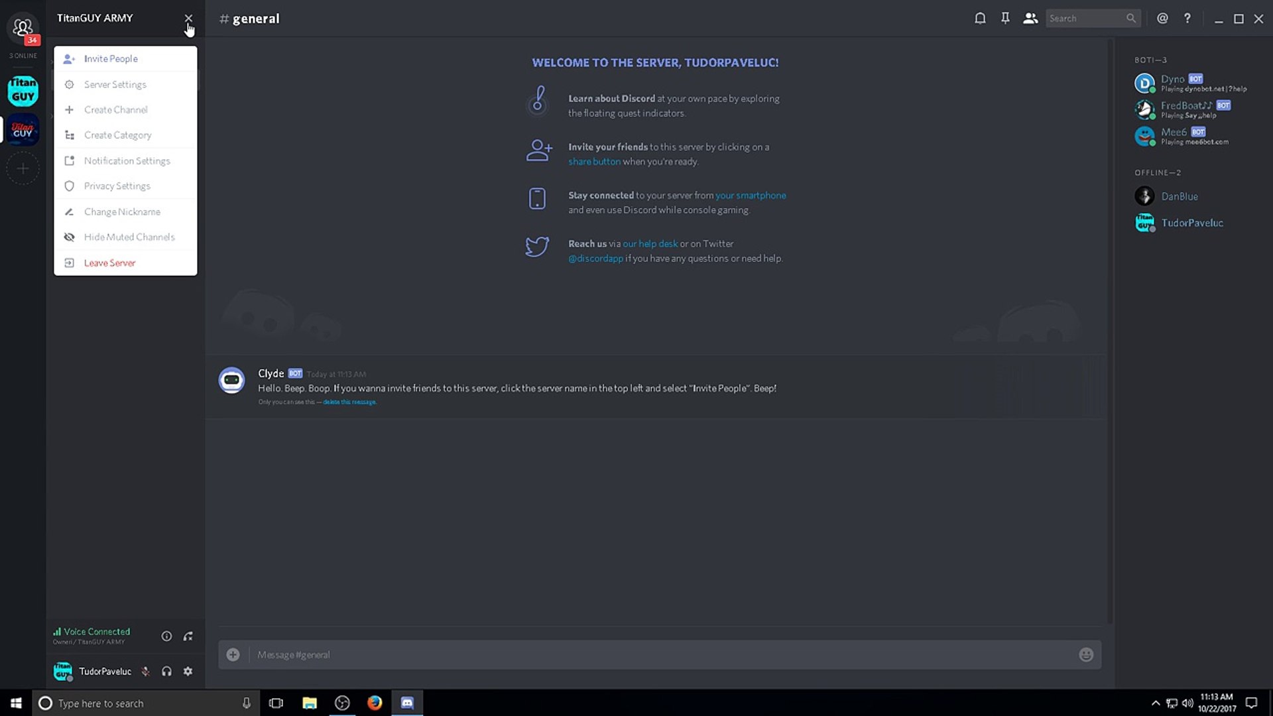Image resolution: width=1273 pixels, height=716 pixels.
Task: Launch Firefox from the taskbar
Action: [x=375, y=703]
